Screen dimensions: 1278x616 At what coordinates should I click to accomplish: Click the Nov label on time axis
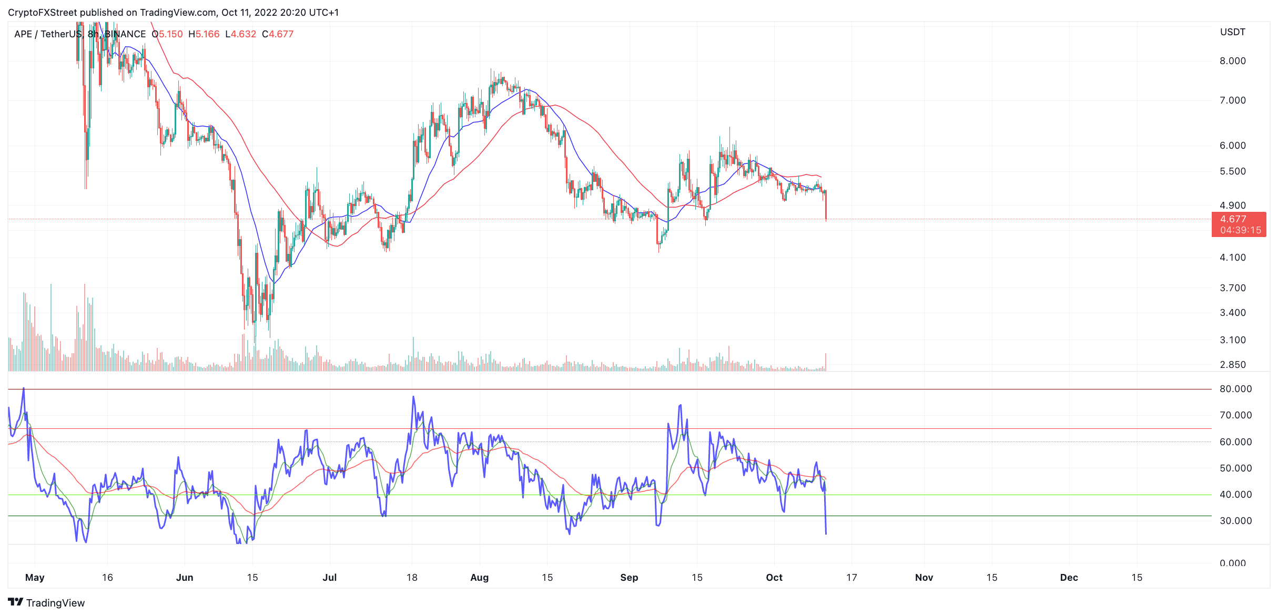point(924,578)
